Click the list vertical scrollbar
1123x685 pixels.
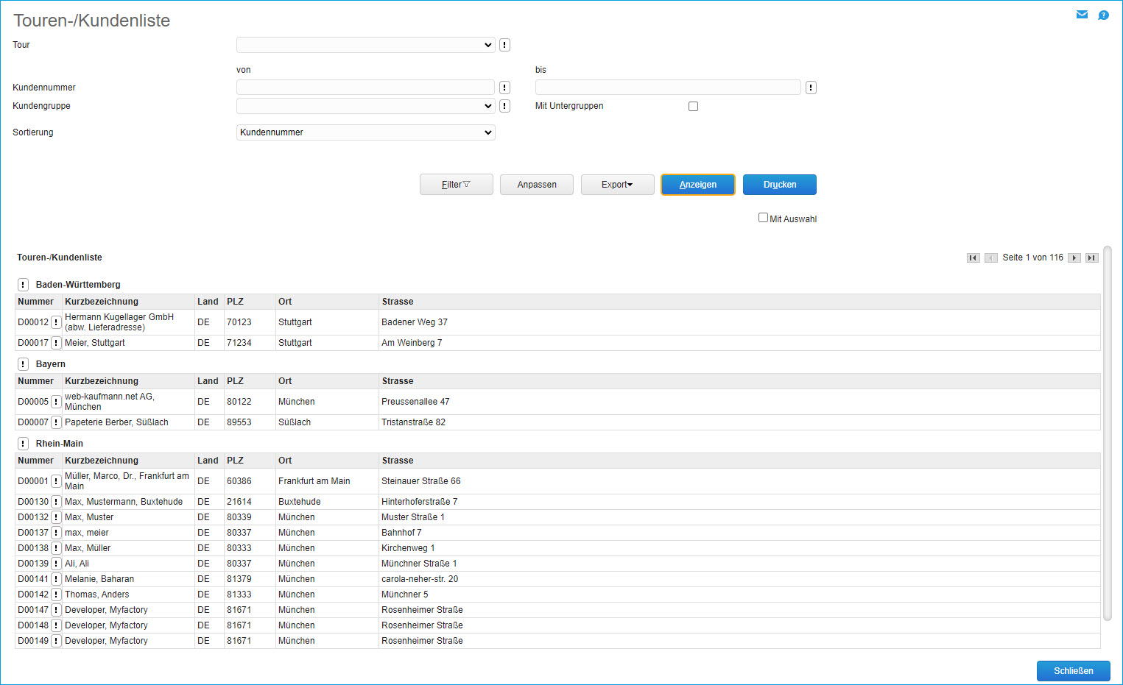click(x=1108, y=434)
